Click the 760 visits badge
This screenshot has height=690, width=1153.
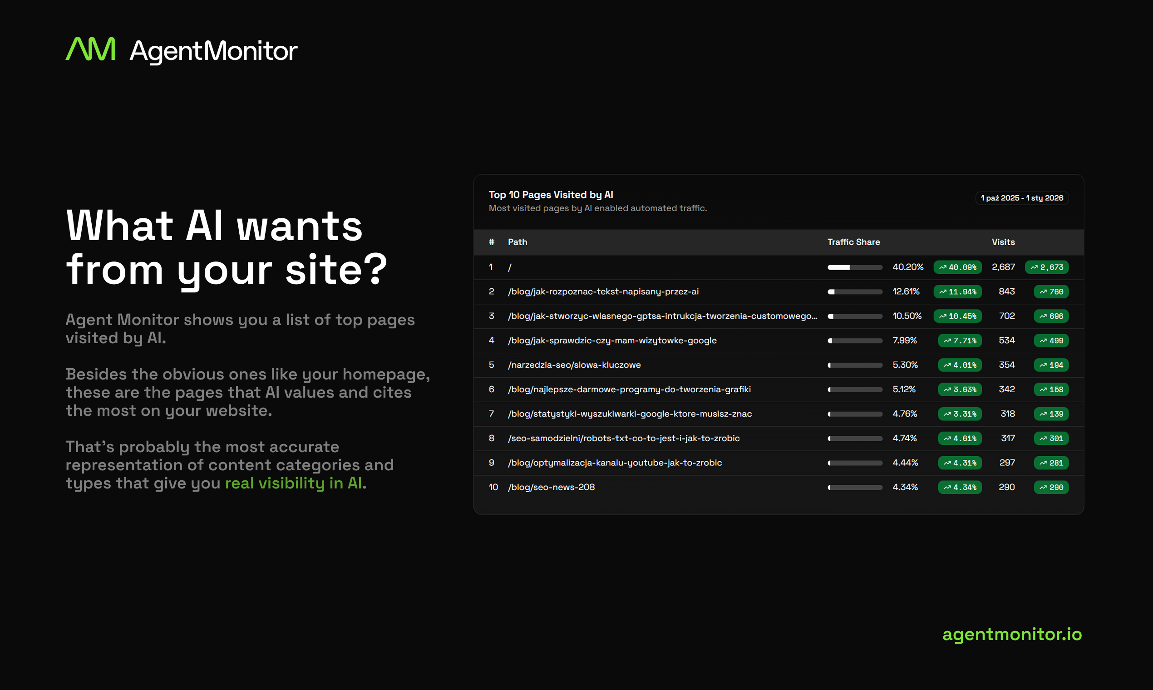point(1051,291)
